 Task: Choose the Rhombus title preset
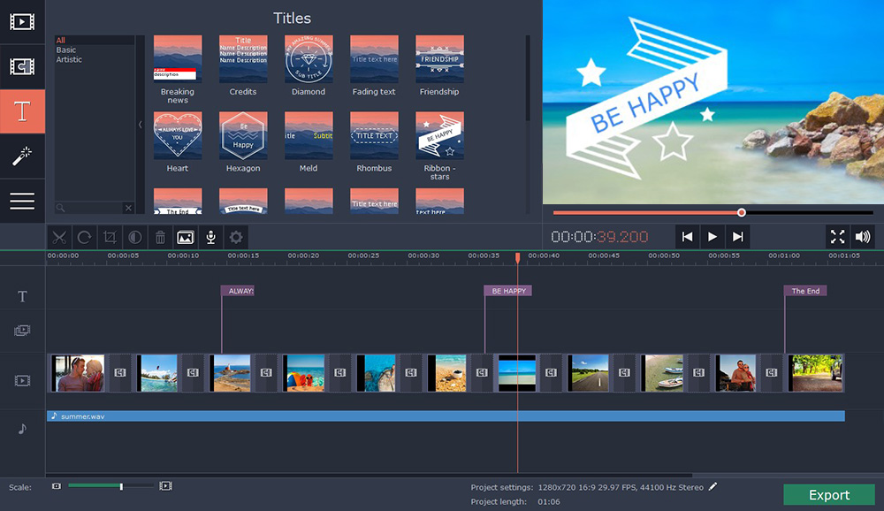coord(374,135)
